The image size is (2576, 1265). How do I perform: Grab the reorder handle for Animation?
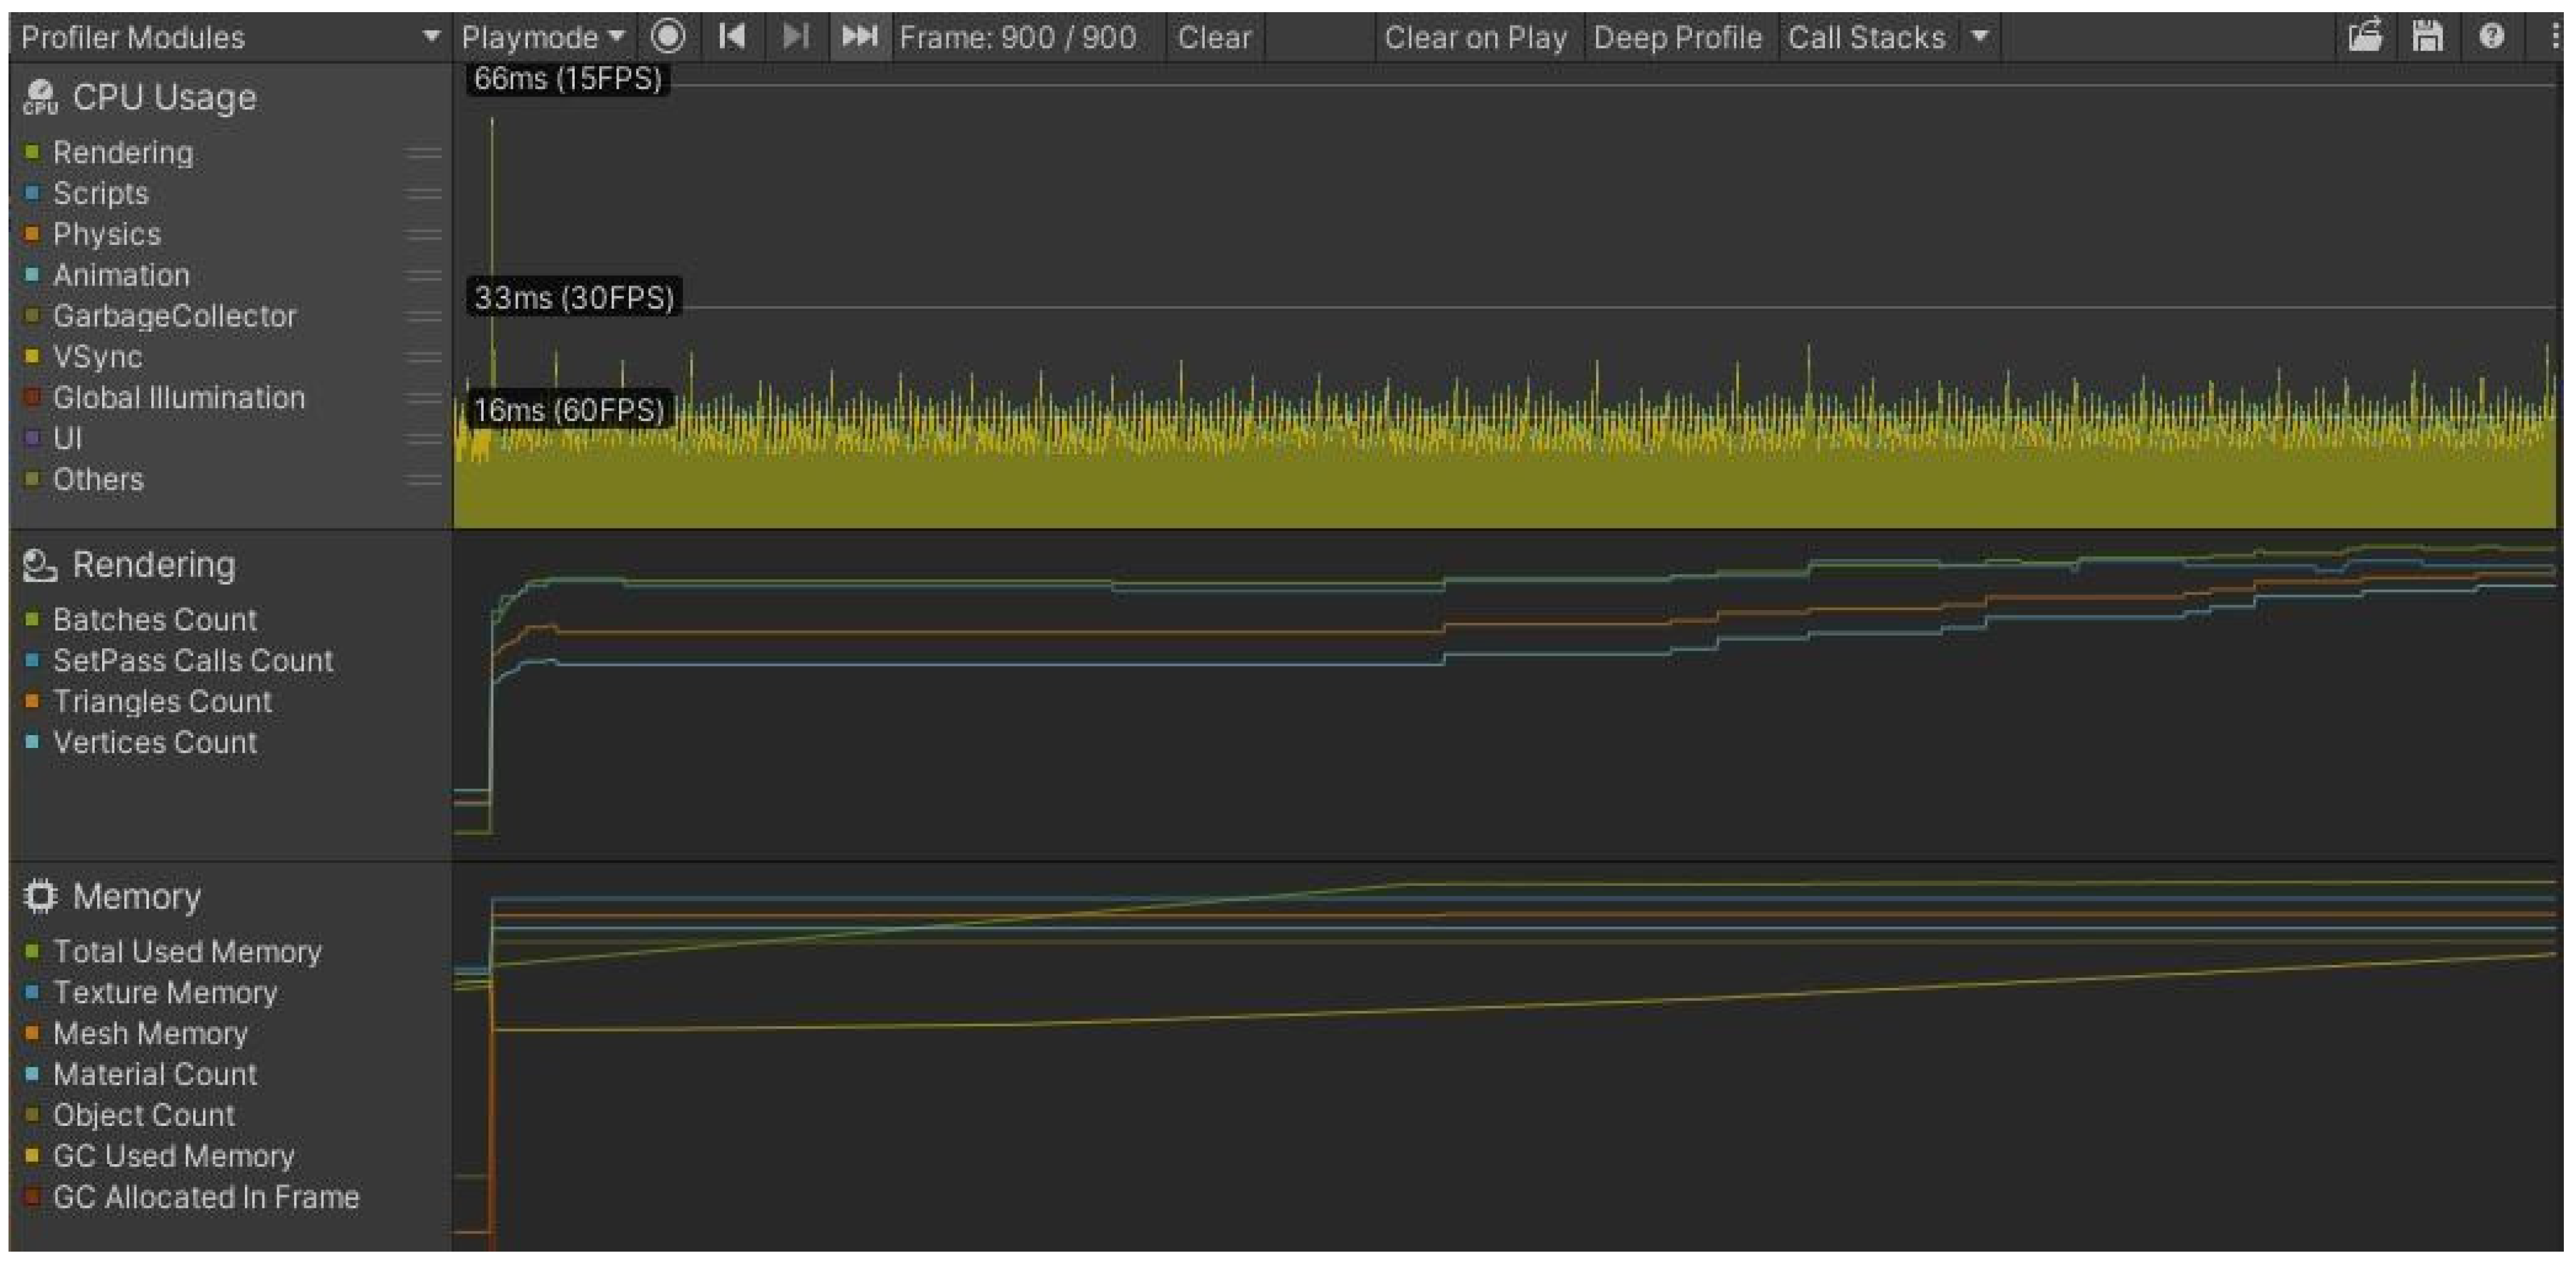point(424,276)
